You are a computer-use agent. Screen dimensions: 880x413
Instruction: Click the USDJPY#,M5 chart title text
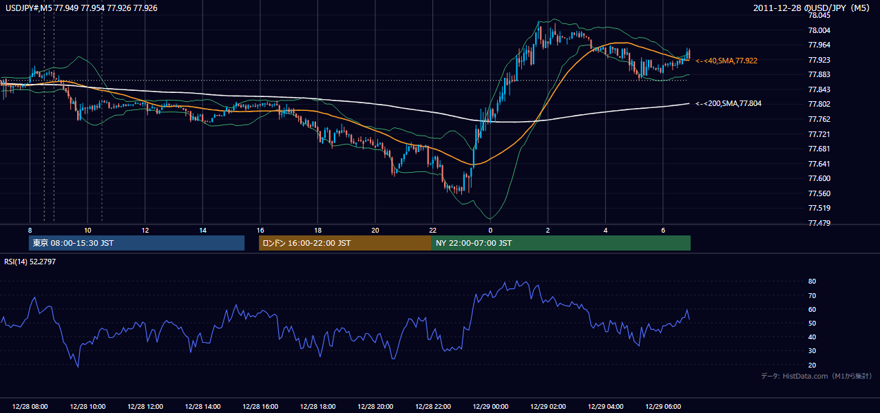[81, 7]
